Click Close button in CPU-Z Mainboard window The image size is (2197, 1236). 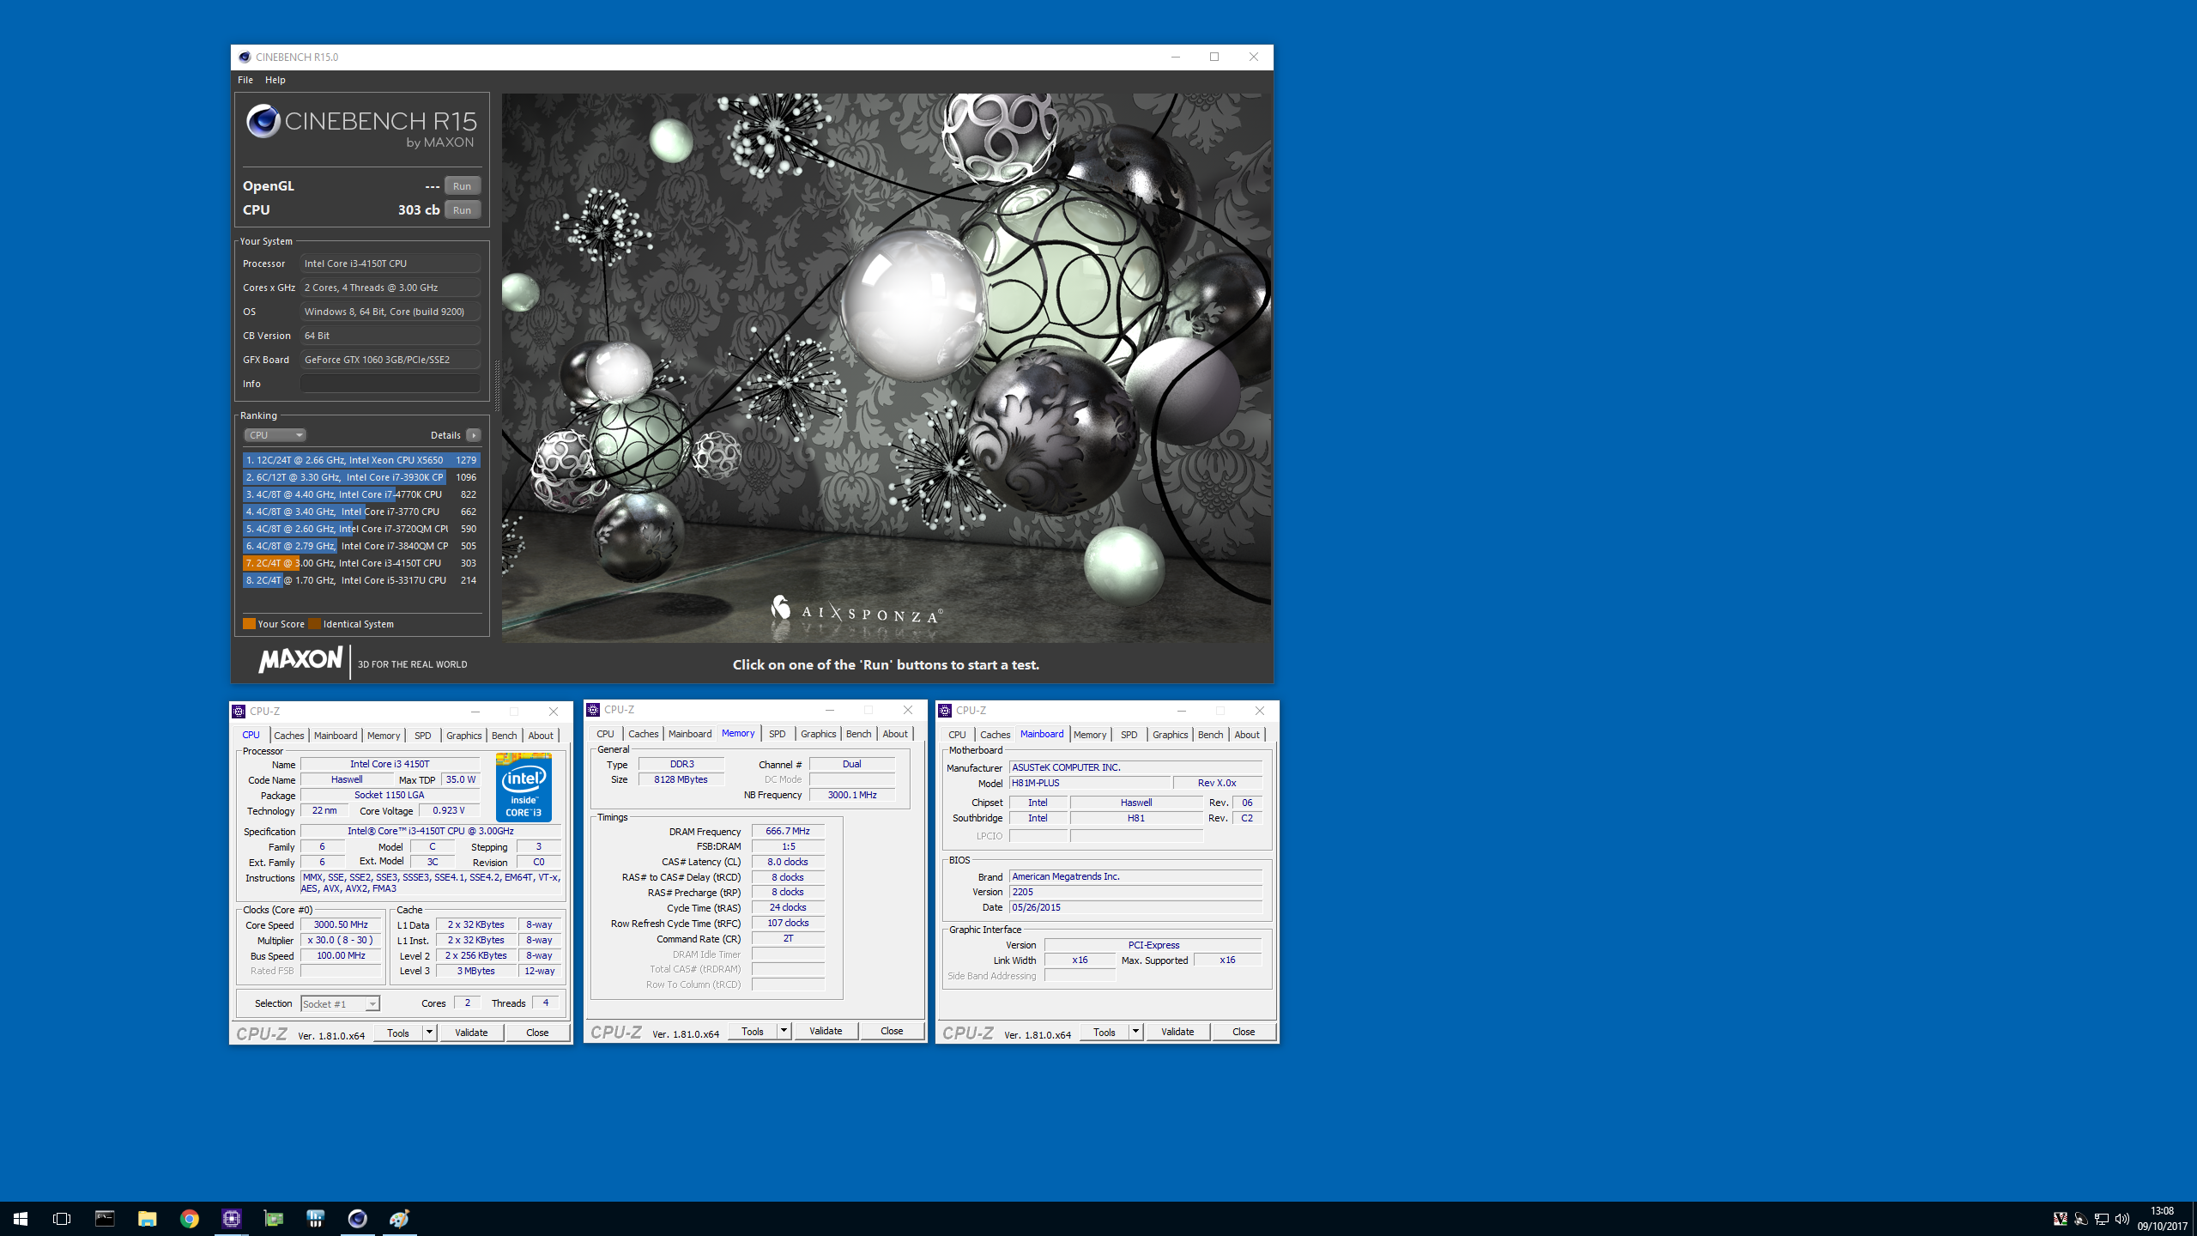click(1244, 1032)
